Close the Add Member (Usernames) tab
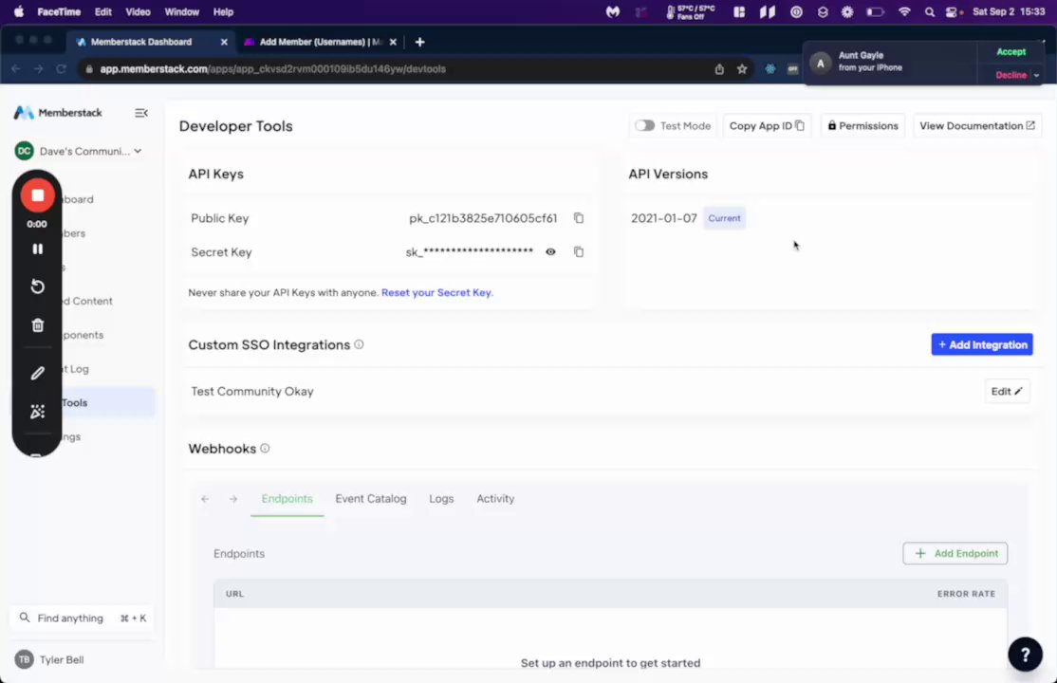The height and width of the screenshot is (683, 1057). pos(393,42)
